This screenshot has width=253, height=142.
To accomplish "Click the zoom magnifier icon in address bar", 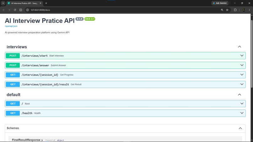I will pos(222,10).
